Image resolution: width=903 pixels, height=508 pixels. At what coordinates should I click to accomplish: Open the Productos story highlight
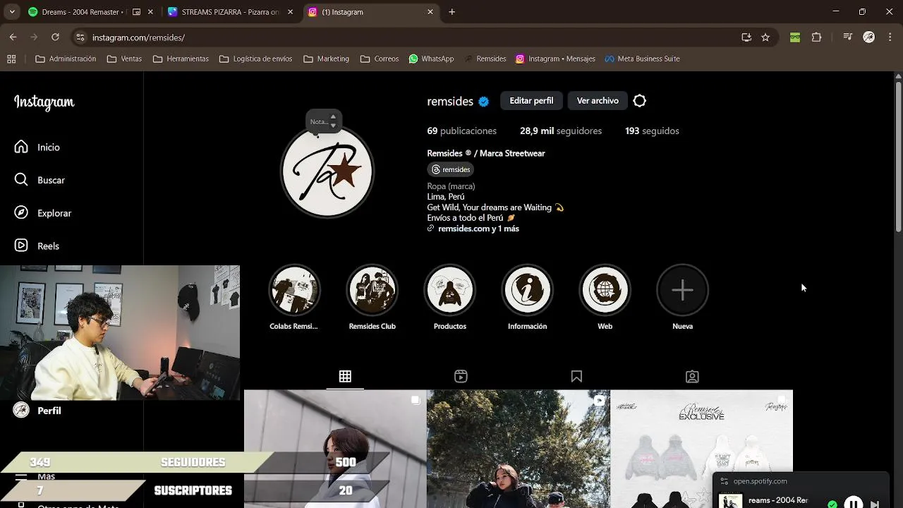pos(450,297)
